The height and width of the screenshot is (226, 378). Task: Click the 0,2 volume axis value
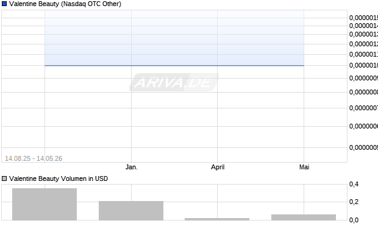[x=354, y=202]
